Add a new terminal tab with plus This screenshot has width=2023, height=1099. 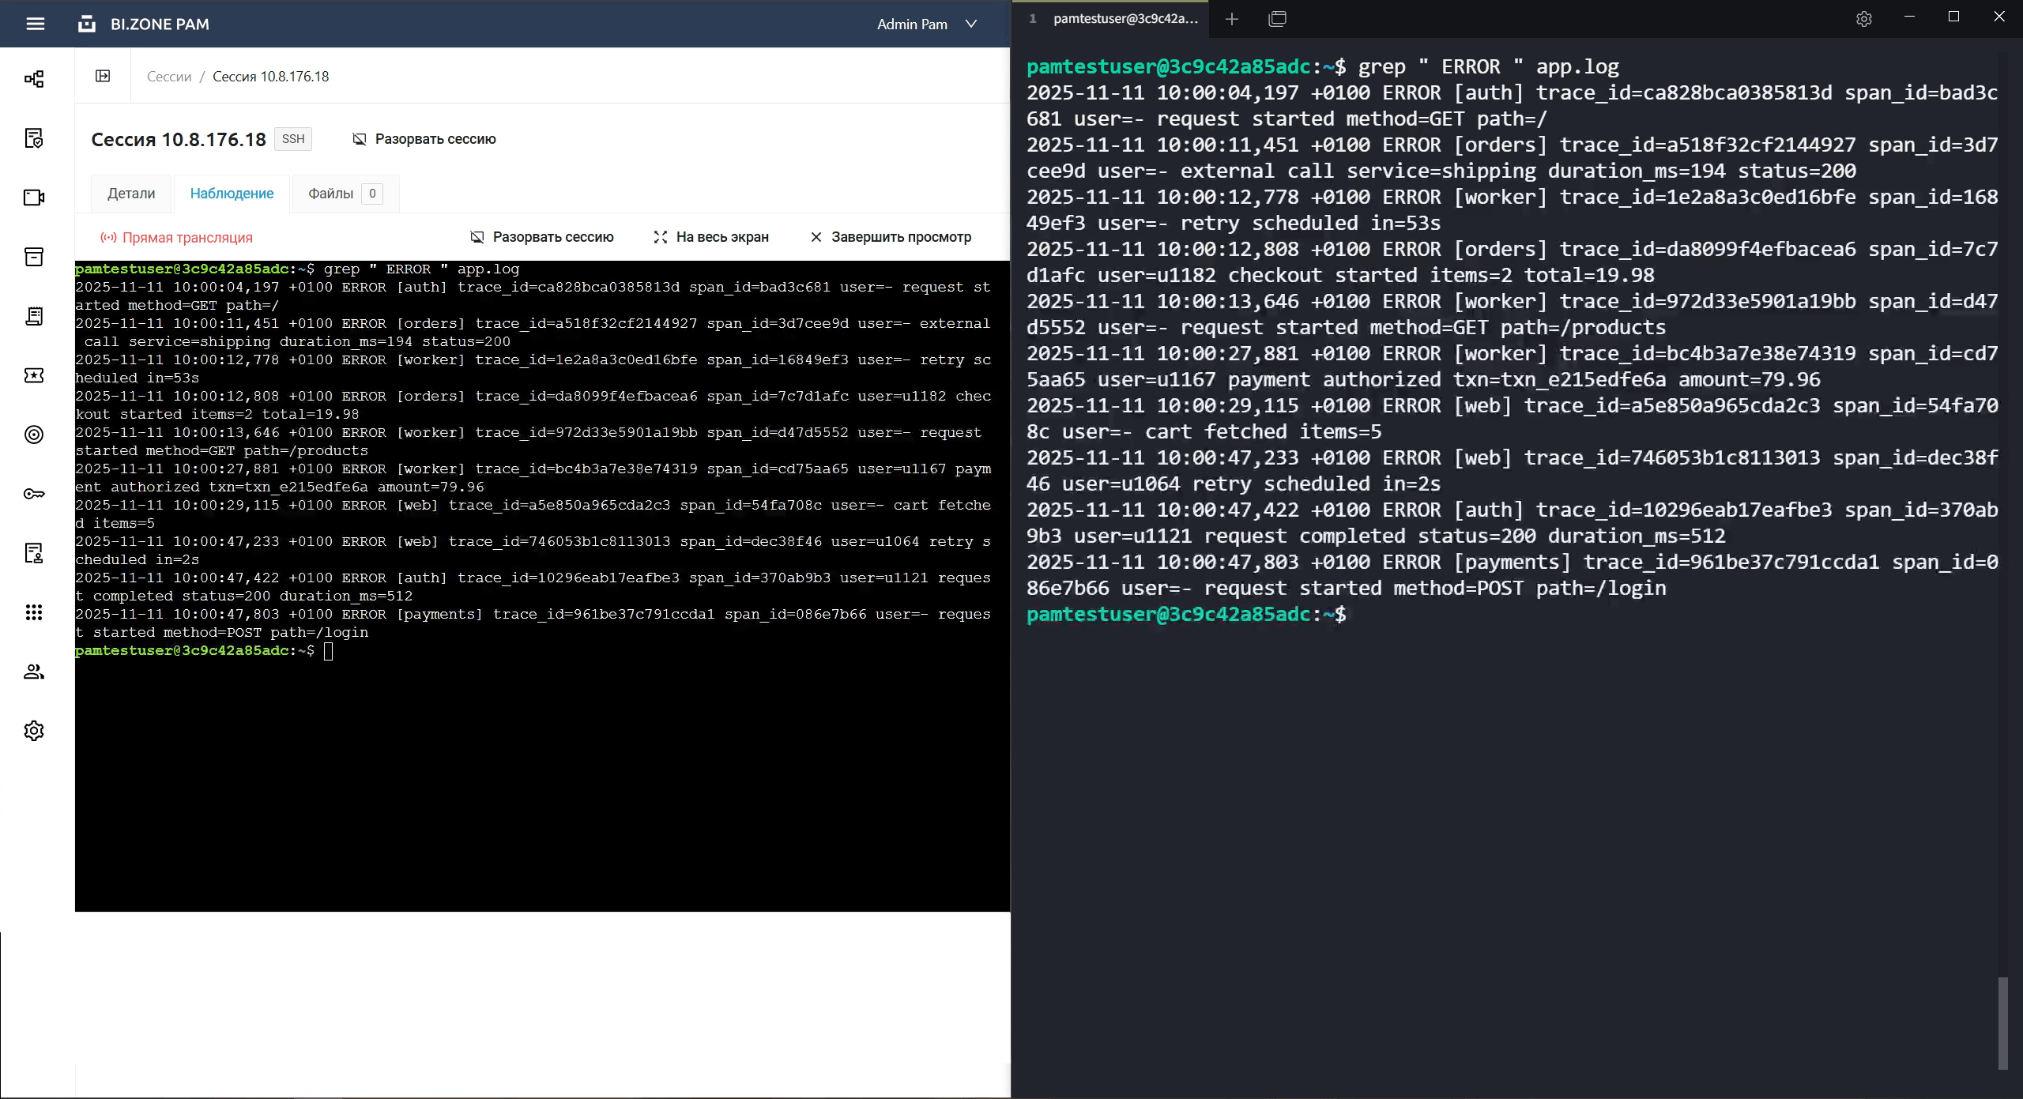click(x=1232, y=19)
